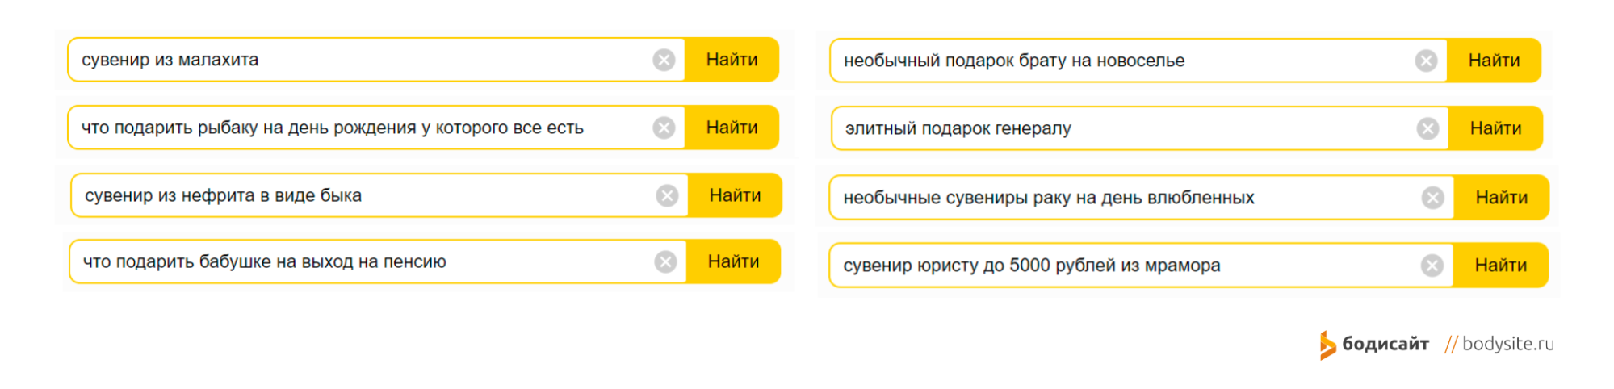Clear the 'сувенир из нефрита' query
This screenshot has height=389, width=1614.
pyautogui.click(x=667, y=195)
